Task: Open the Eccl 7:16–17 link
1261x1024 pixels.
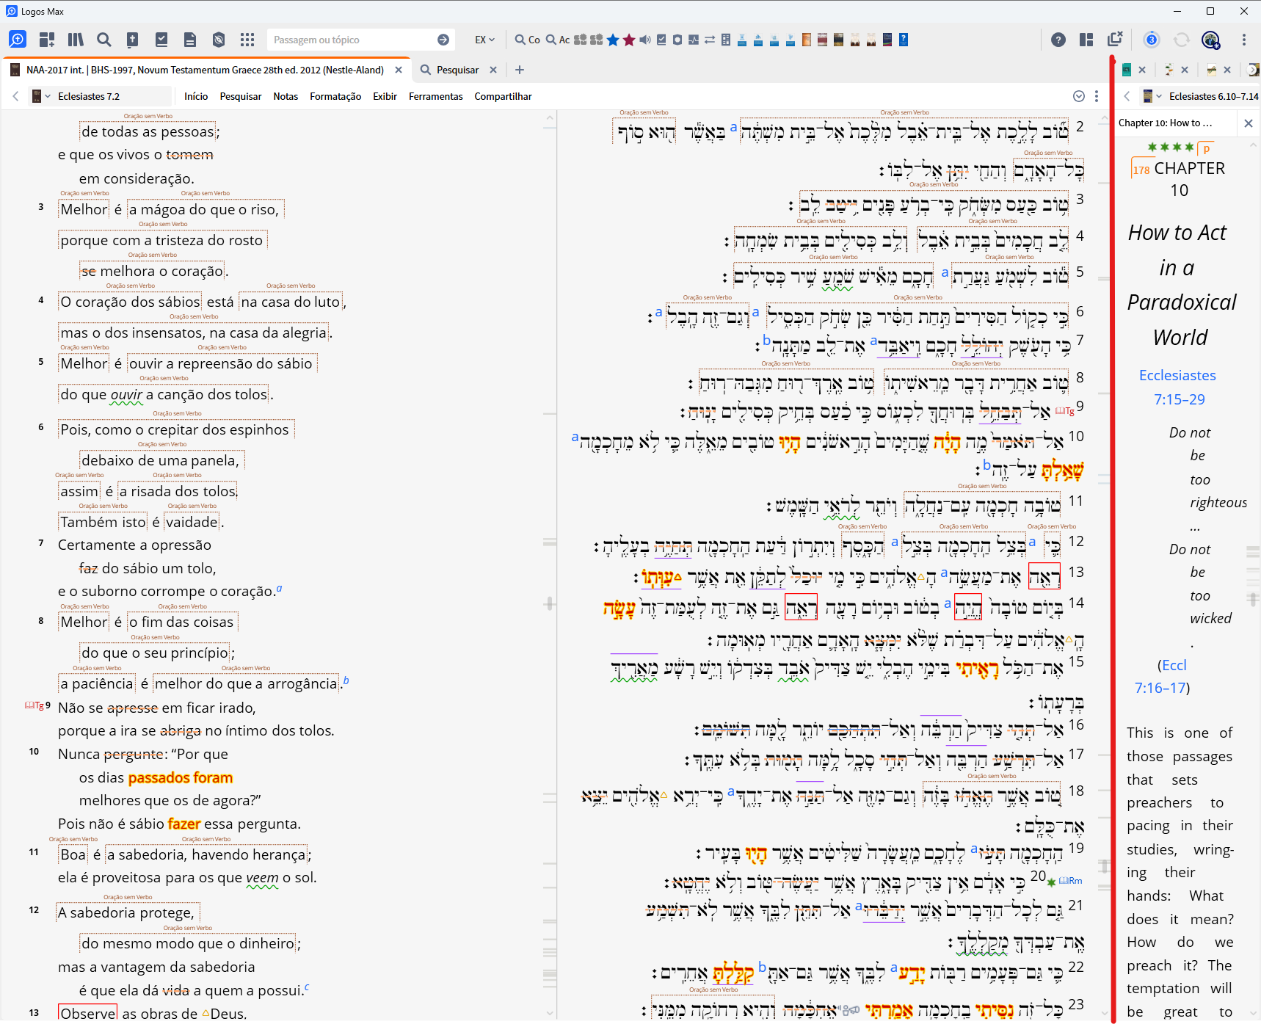Action: click(x=1161, y=676)
